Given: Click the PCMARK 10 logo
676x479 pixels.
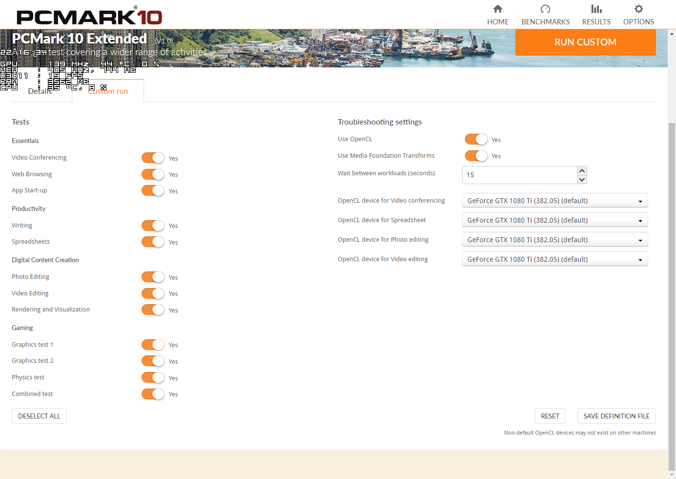Looking at the screenshot, I should point(88,16).
